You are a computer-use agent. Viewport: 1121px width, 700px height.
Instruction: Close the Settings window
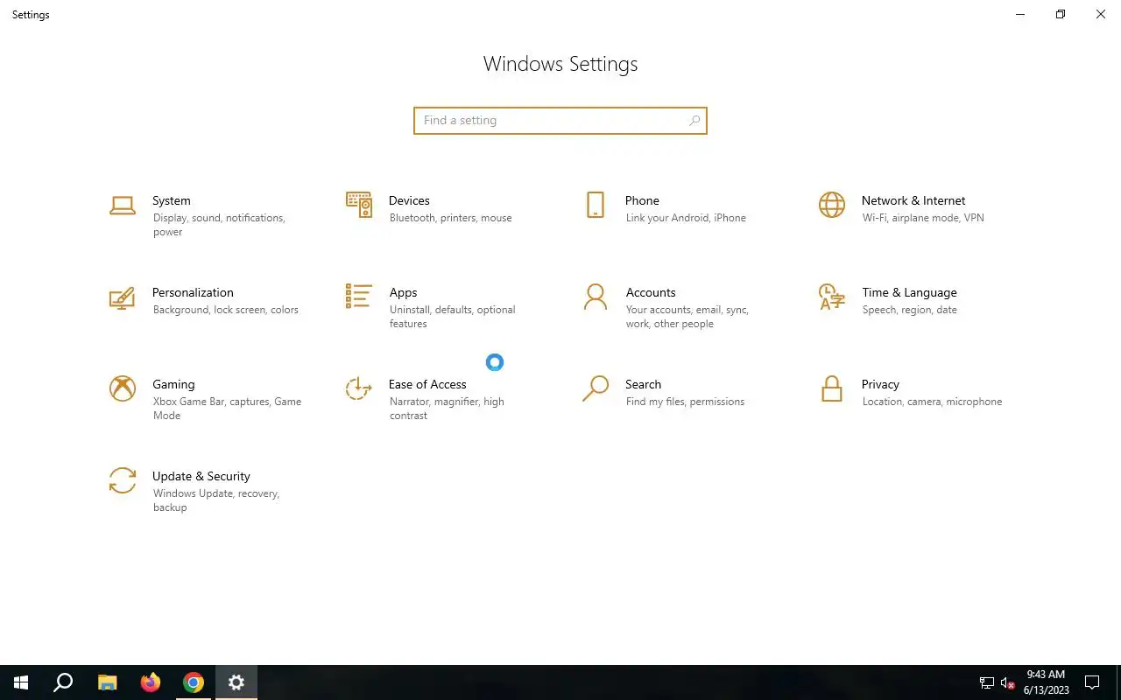(x=1101, y=15)
